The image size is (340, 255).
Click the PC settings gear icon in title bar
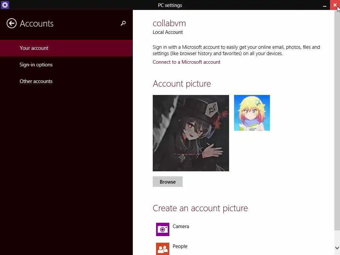tap(5, 5)
